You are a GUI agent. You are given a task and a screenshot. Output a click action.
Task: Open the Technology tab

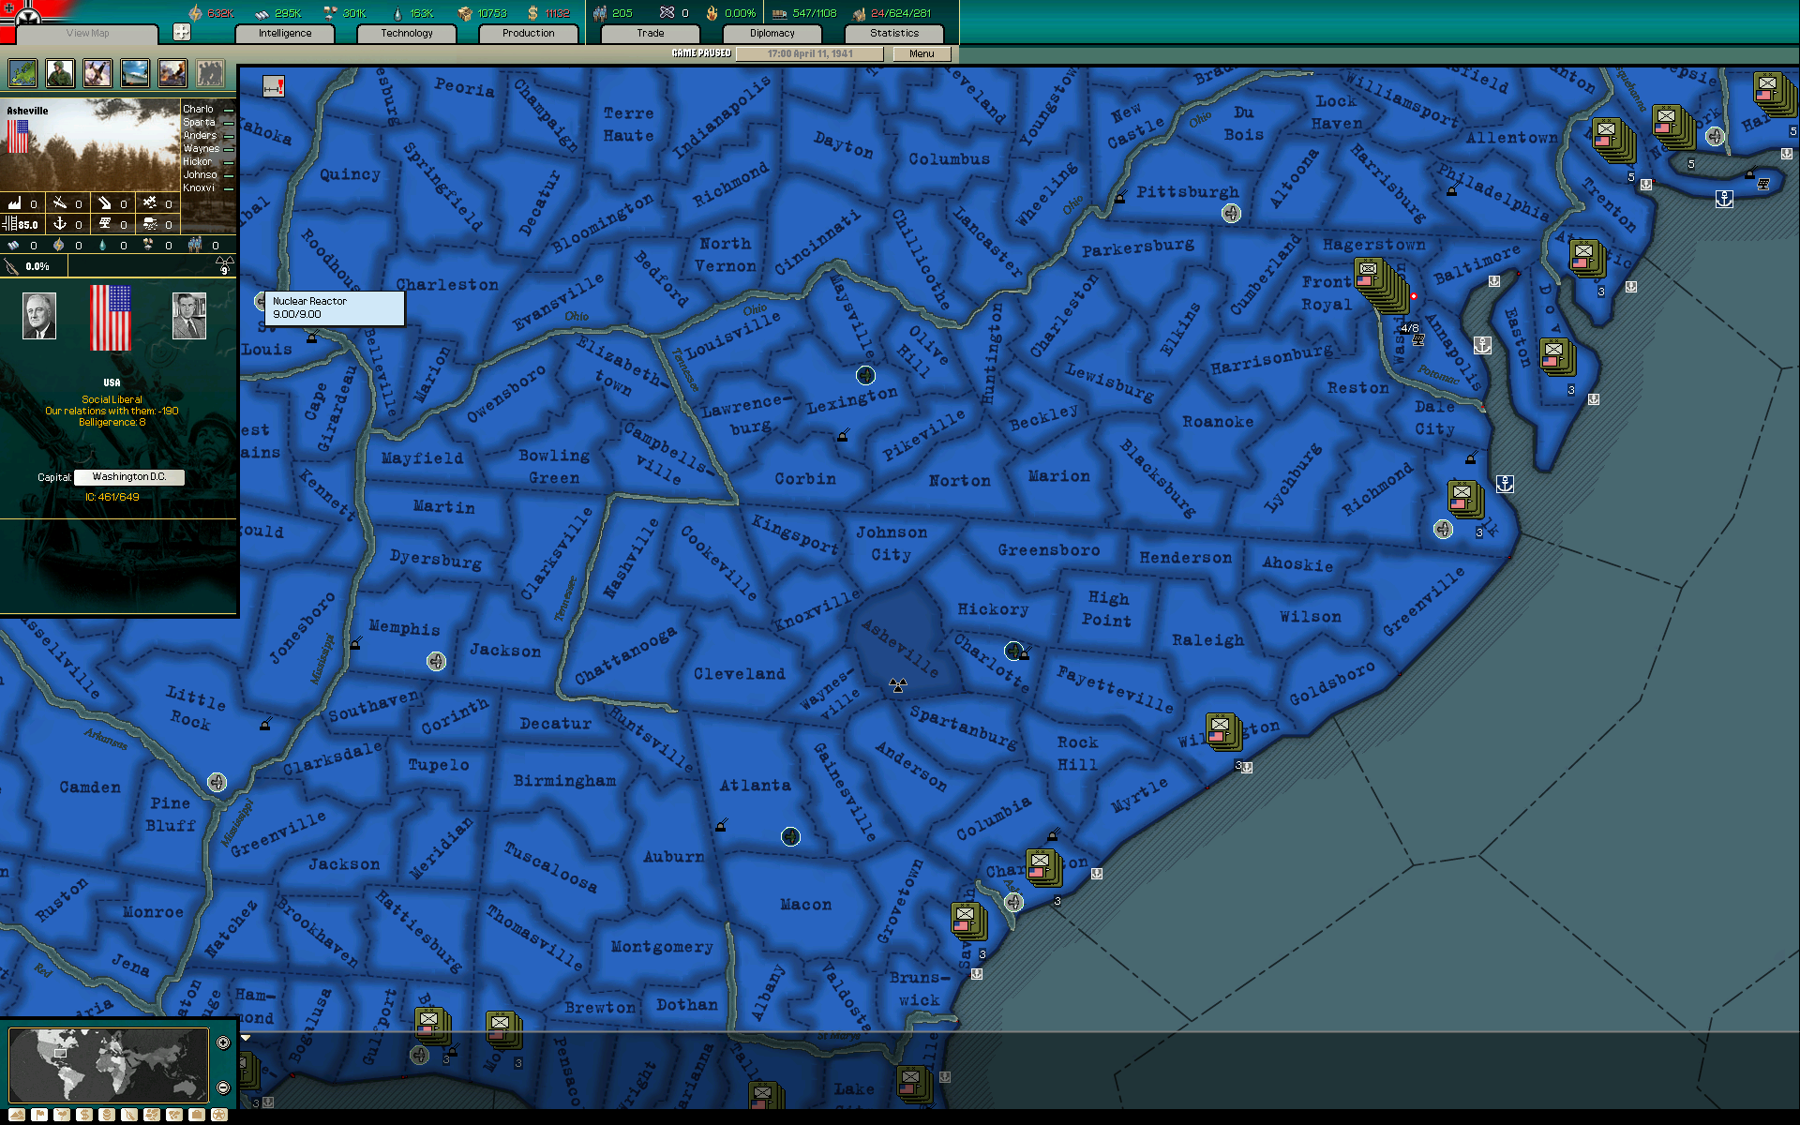pyautogui.click(x=407, y=33)
